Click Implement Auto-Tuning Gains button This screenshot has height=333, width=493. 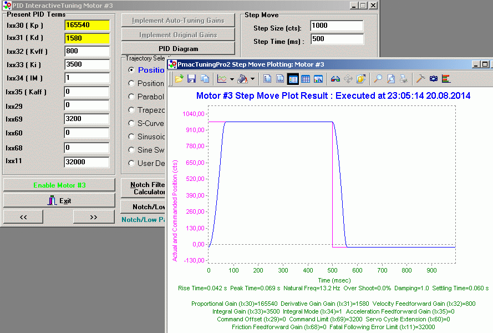(x=178, y=21)
